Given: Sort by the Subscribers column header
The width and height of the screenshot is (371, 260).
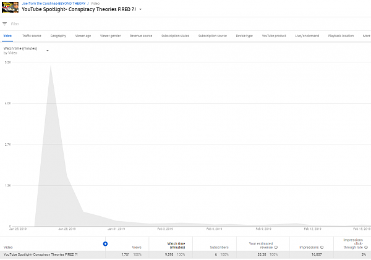Looking at the screenshot, I should click(x=220, y=247).
